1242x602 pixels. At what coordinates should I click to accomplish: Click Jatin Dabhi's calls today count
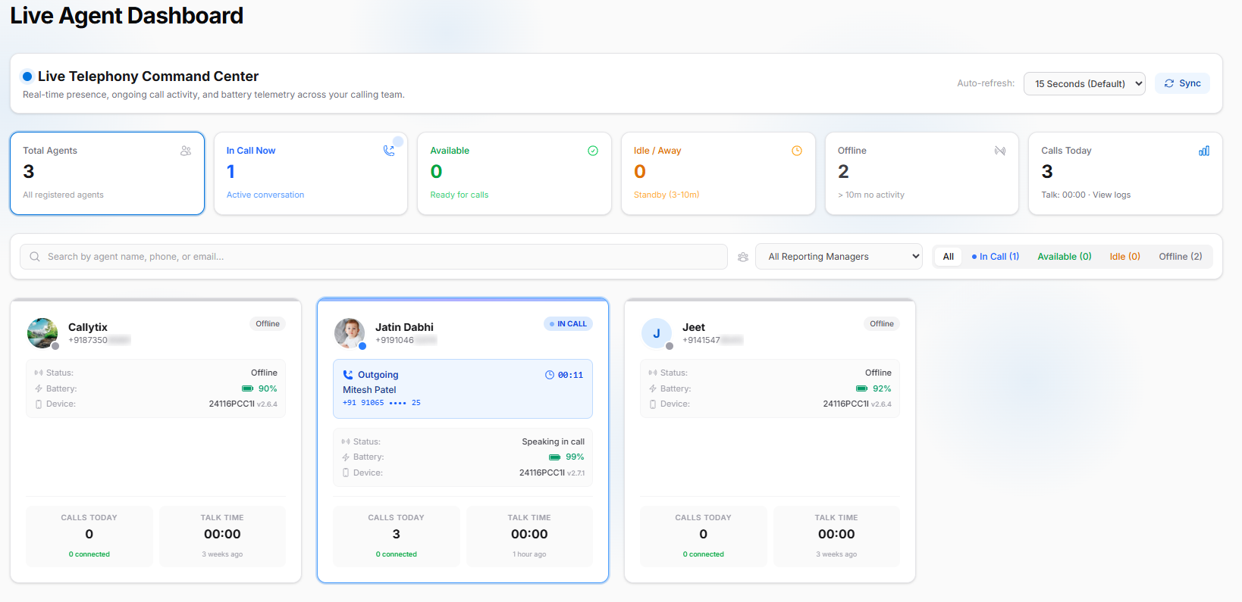[x=396, y=535]
